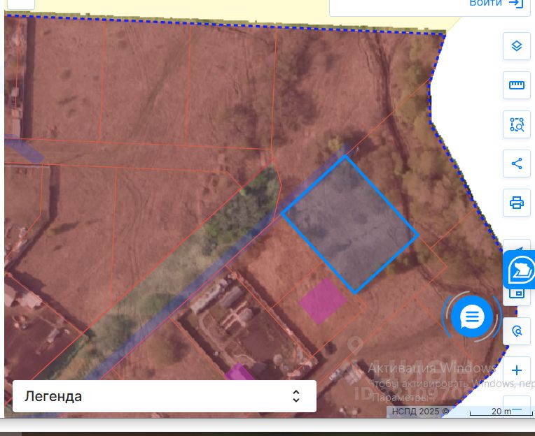535x436 pixels.
Task: Share the current map view
Action: click(517, 163)
